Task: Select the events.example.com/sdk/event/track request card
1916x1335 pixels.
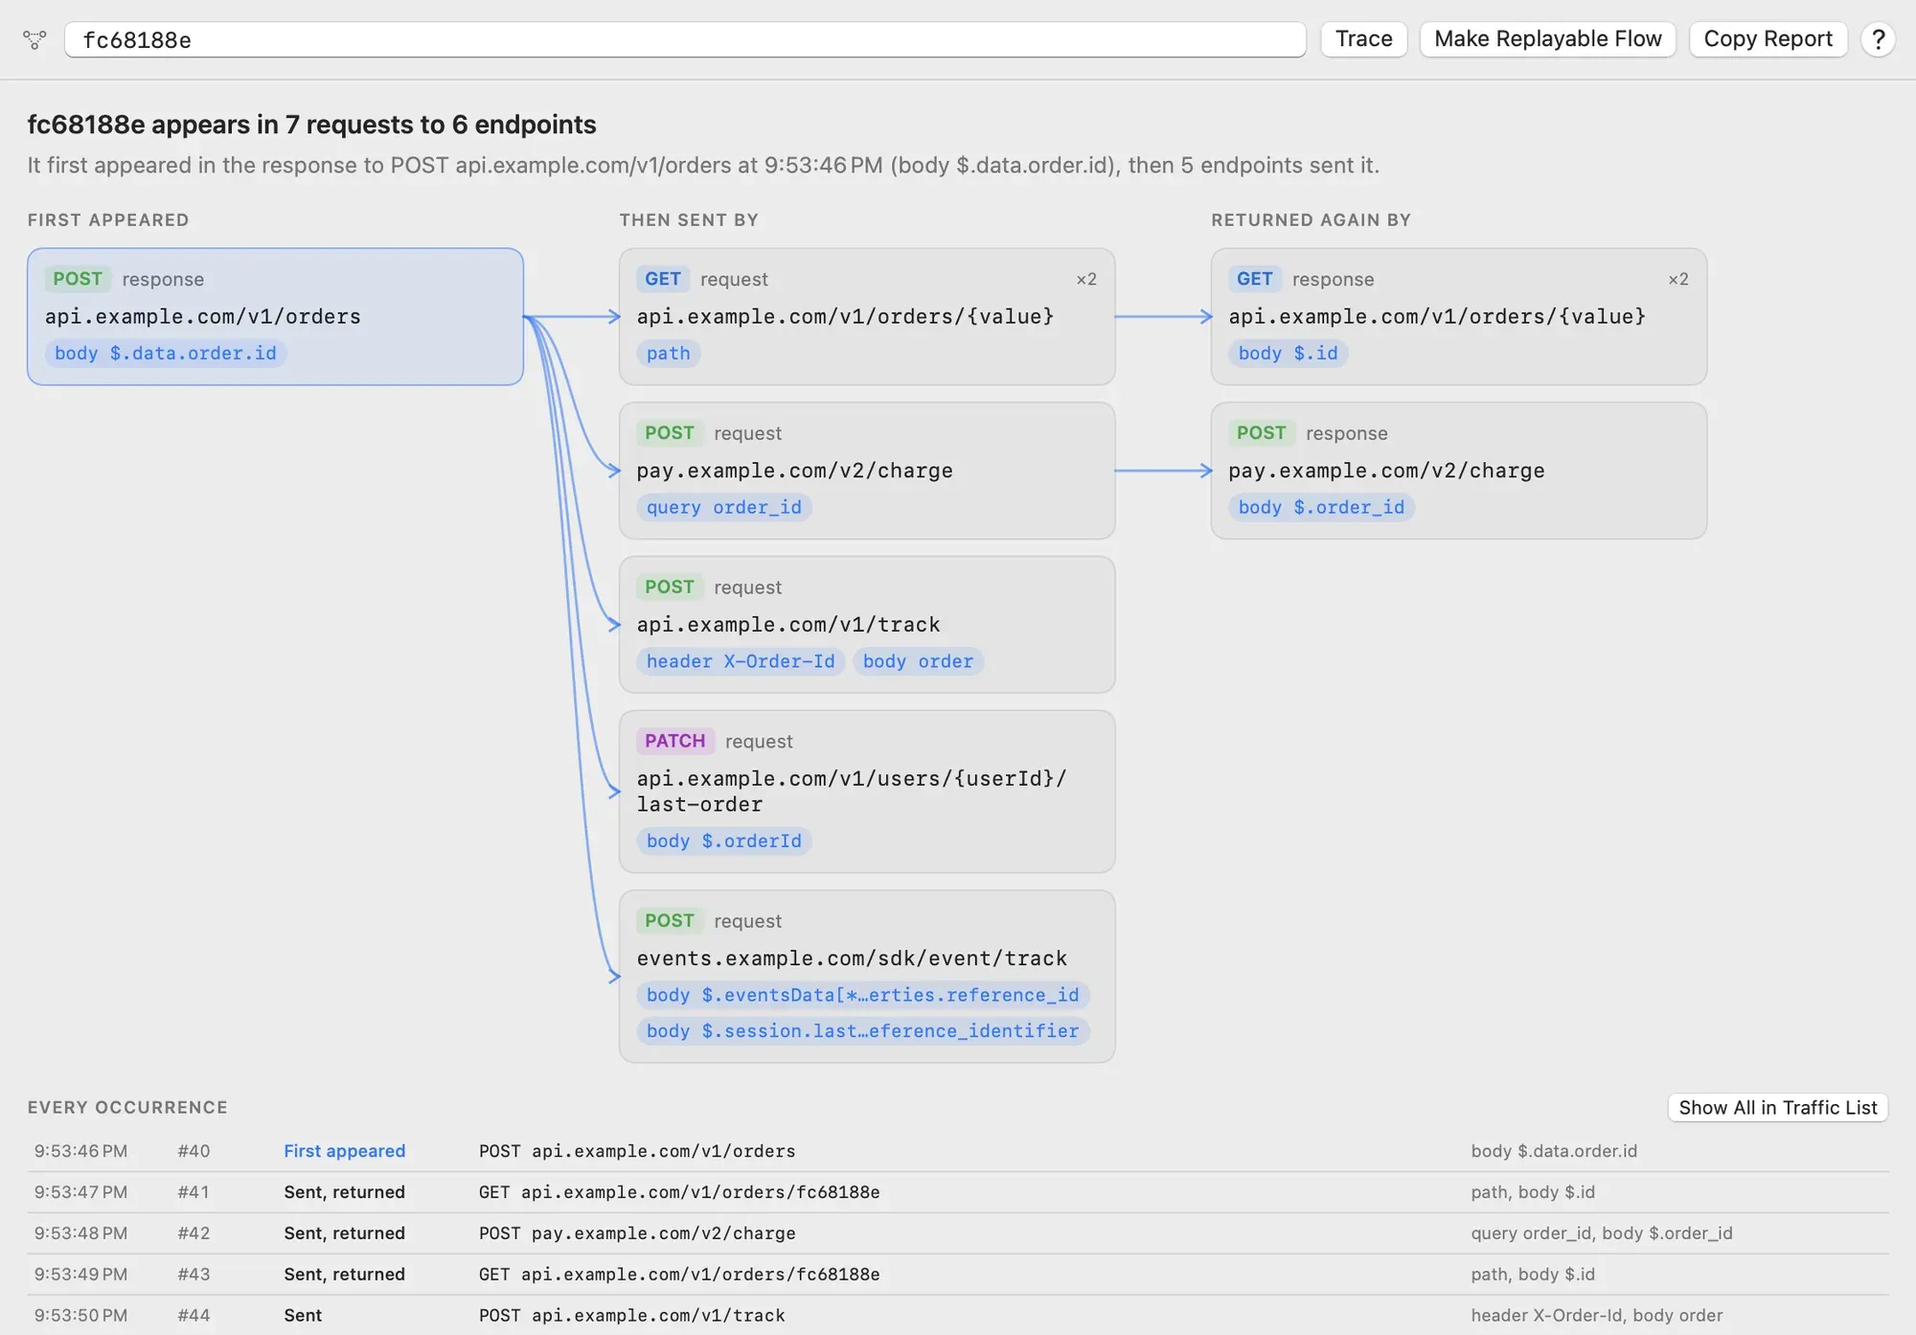Action: point(867,977)
